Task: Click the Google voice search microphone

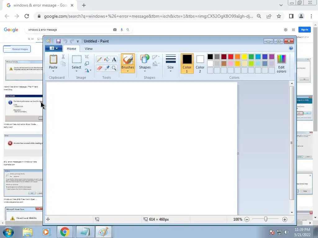Action: (x=122, y=29)
